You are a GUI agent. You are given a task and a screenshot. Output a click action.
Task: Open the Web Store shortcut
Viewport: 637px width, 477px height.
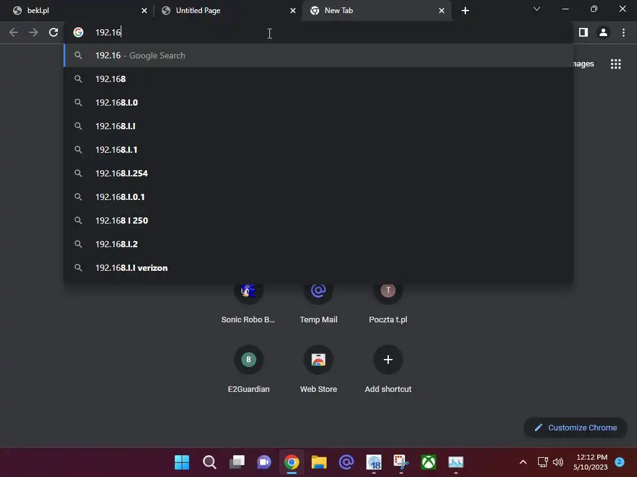pos(318,369)
